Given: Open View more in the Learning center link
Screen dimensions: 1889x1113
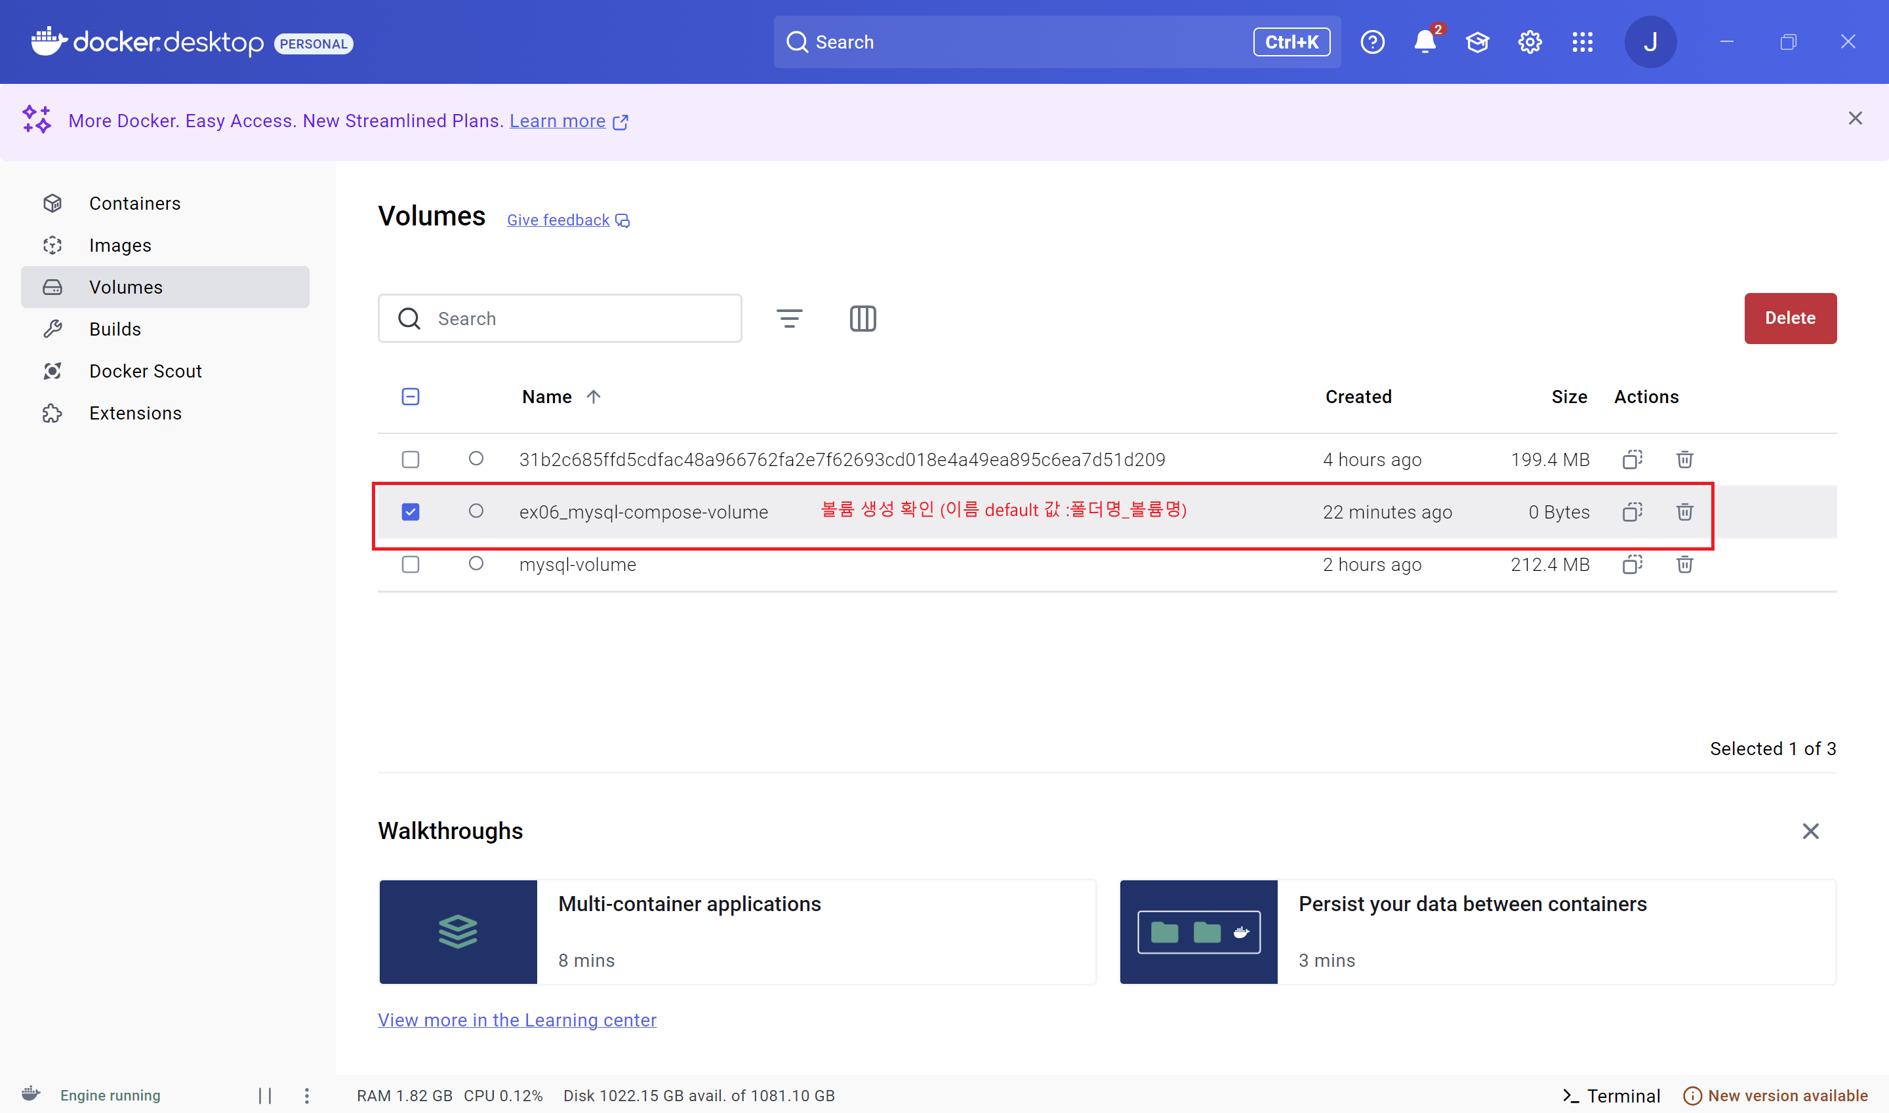Looking at the screenshot, I should [516, 1020].
